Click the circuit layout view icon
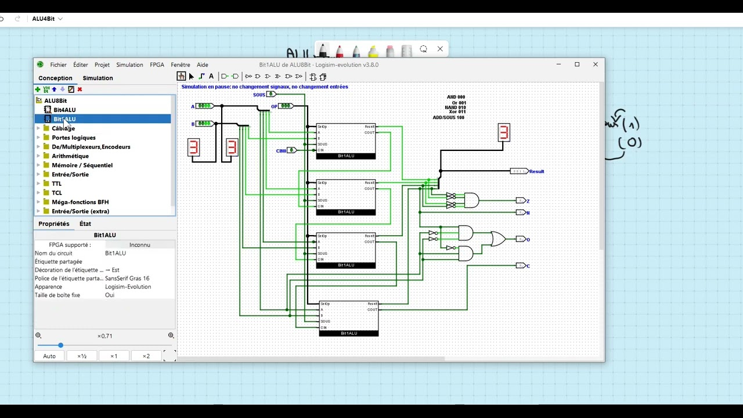Viewport: 743px width, 418px height. pos(313,77)
